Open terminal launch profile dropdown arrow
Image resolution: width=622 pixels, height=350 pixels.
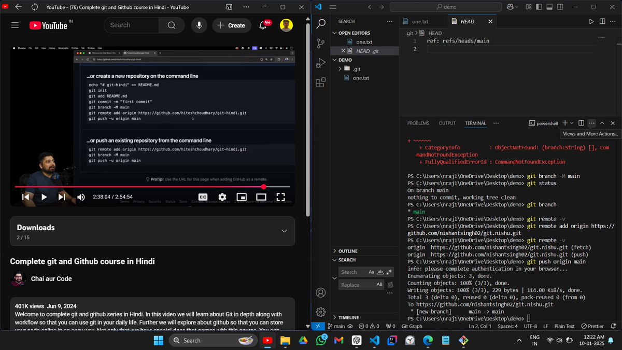(572, 123)
